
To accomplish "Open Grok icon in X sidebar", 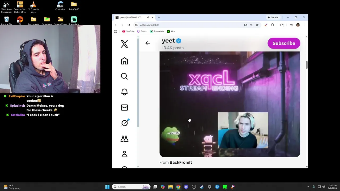I will [124, 123].
